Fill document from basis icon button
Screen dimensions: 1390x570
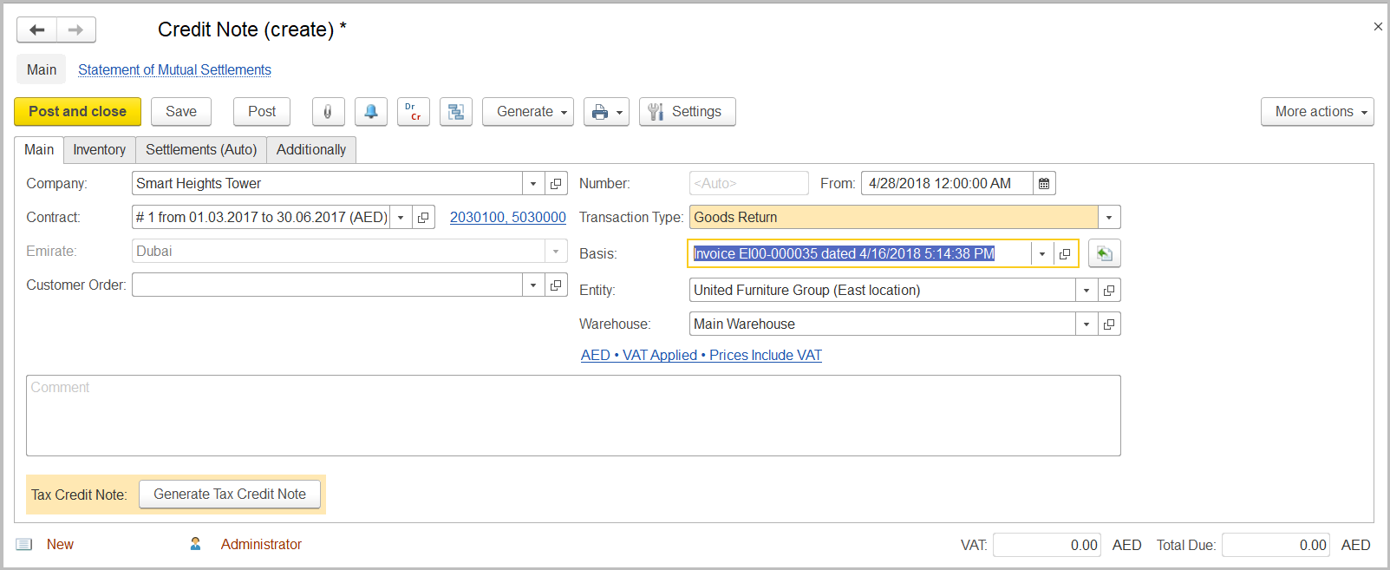1104,253
